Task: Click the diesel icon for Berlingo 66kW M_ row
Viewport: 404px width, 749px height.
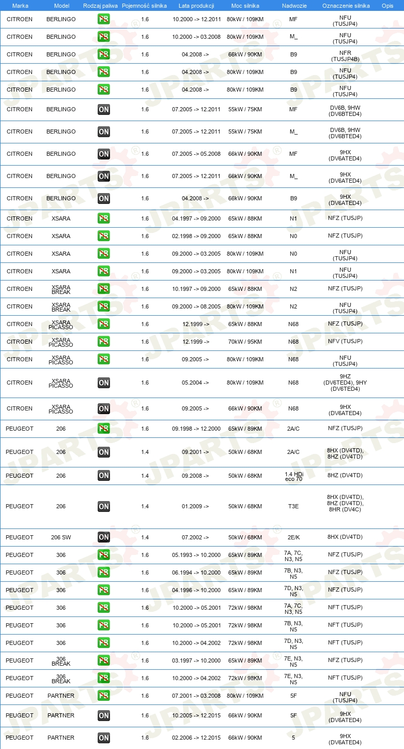Action: point(104,176)
